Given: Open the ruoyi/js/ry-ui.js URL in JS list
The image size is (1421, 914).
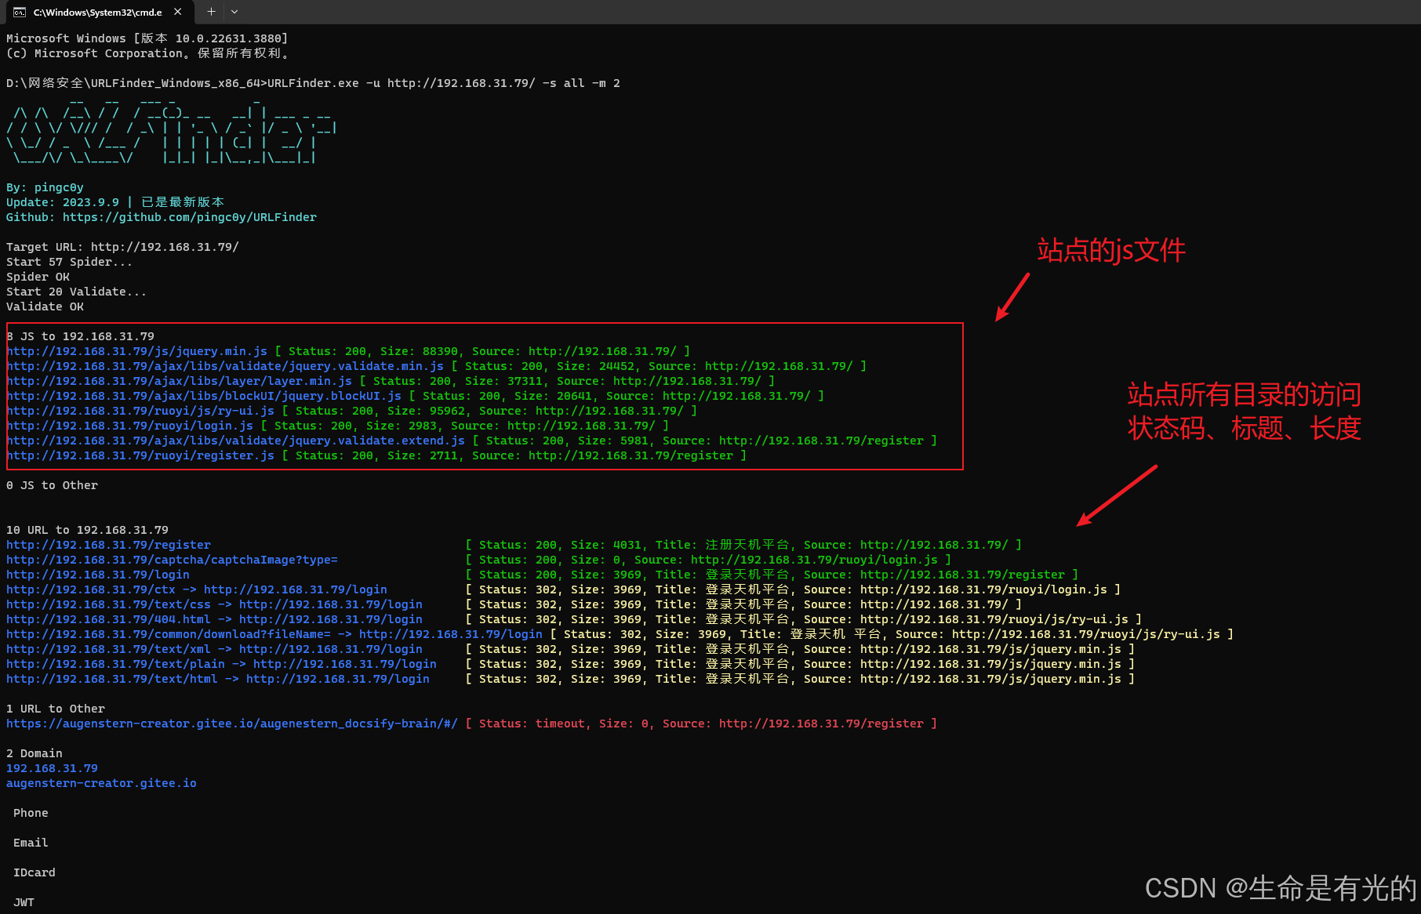Looking at the screenshot, I should (x=140, y=411).
